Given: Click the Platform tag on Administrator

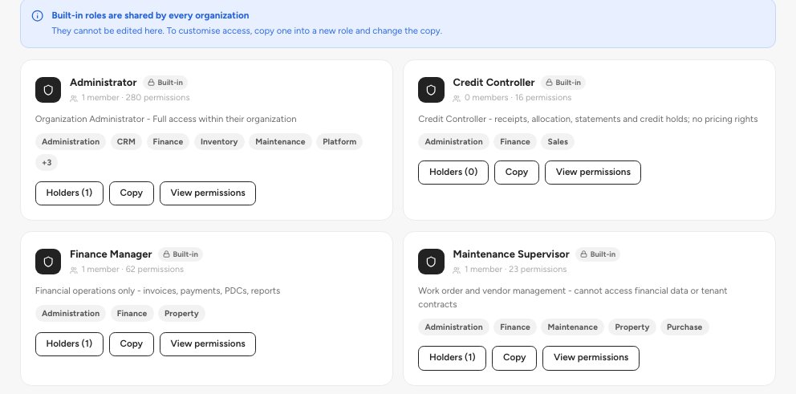Looking at the screenshot, I should (x=339, y=142).
